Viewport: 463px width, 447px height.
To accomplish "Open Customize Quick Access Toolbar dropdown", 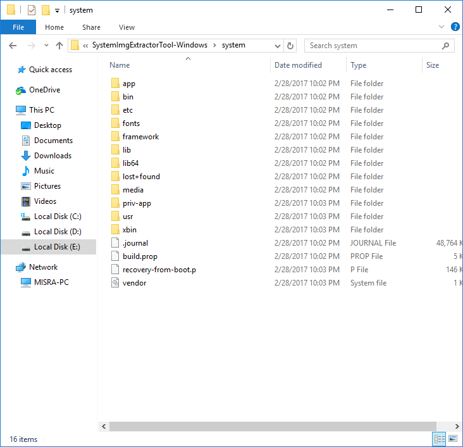I will [58, 11].
